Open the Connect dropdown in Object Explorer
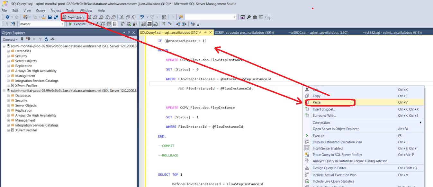Image resolution: width=433 pixels, height=187 pixels. [10, 39]
